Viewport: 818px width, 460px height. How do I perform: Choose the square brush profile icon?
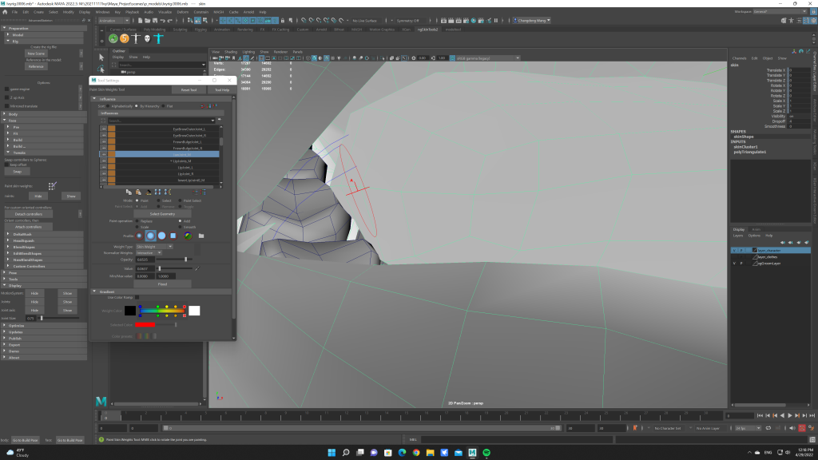[173, 236]
